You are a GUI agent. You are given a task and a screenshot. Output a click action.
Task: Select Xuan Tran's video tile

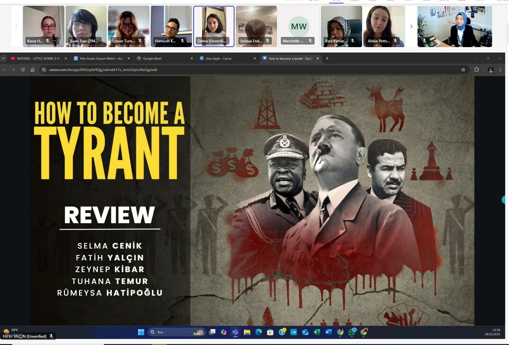click(x=86, y=26)
